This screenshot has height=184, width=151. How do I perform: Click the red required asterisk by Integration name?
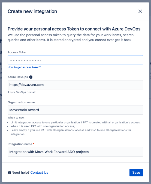34,144
